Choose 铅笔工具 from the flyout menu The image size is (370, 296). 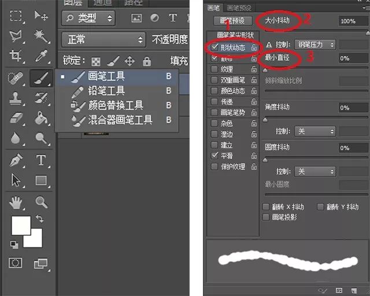tap(106, 91)
